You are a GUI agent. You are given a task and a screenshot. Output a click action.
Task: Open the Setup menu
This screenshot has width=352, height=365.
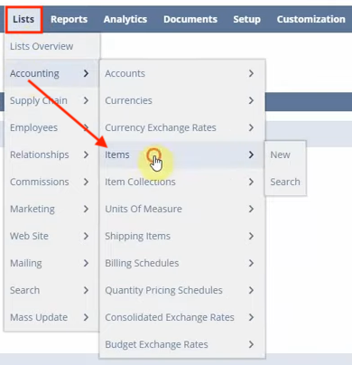click(x=246, y=19)
